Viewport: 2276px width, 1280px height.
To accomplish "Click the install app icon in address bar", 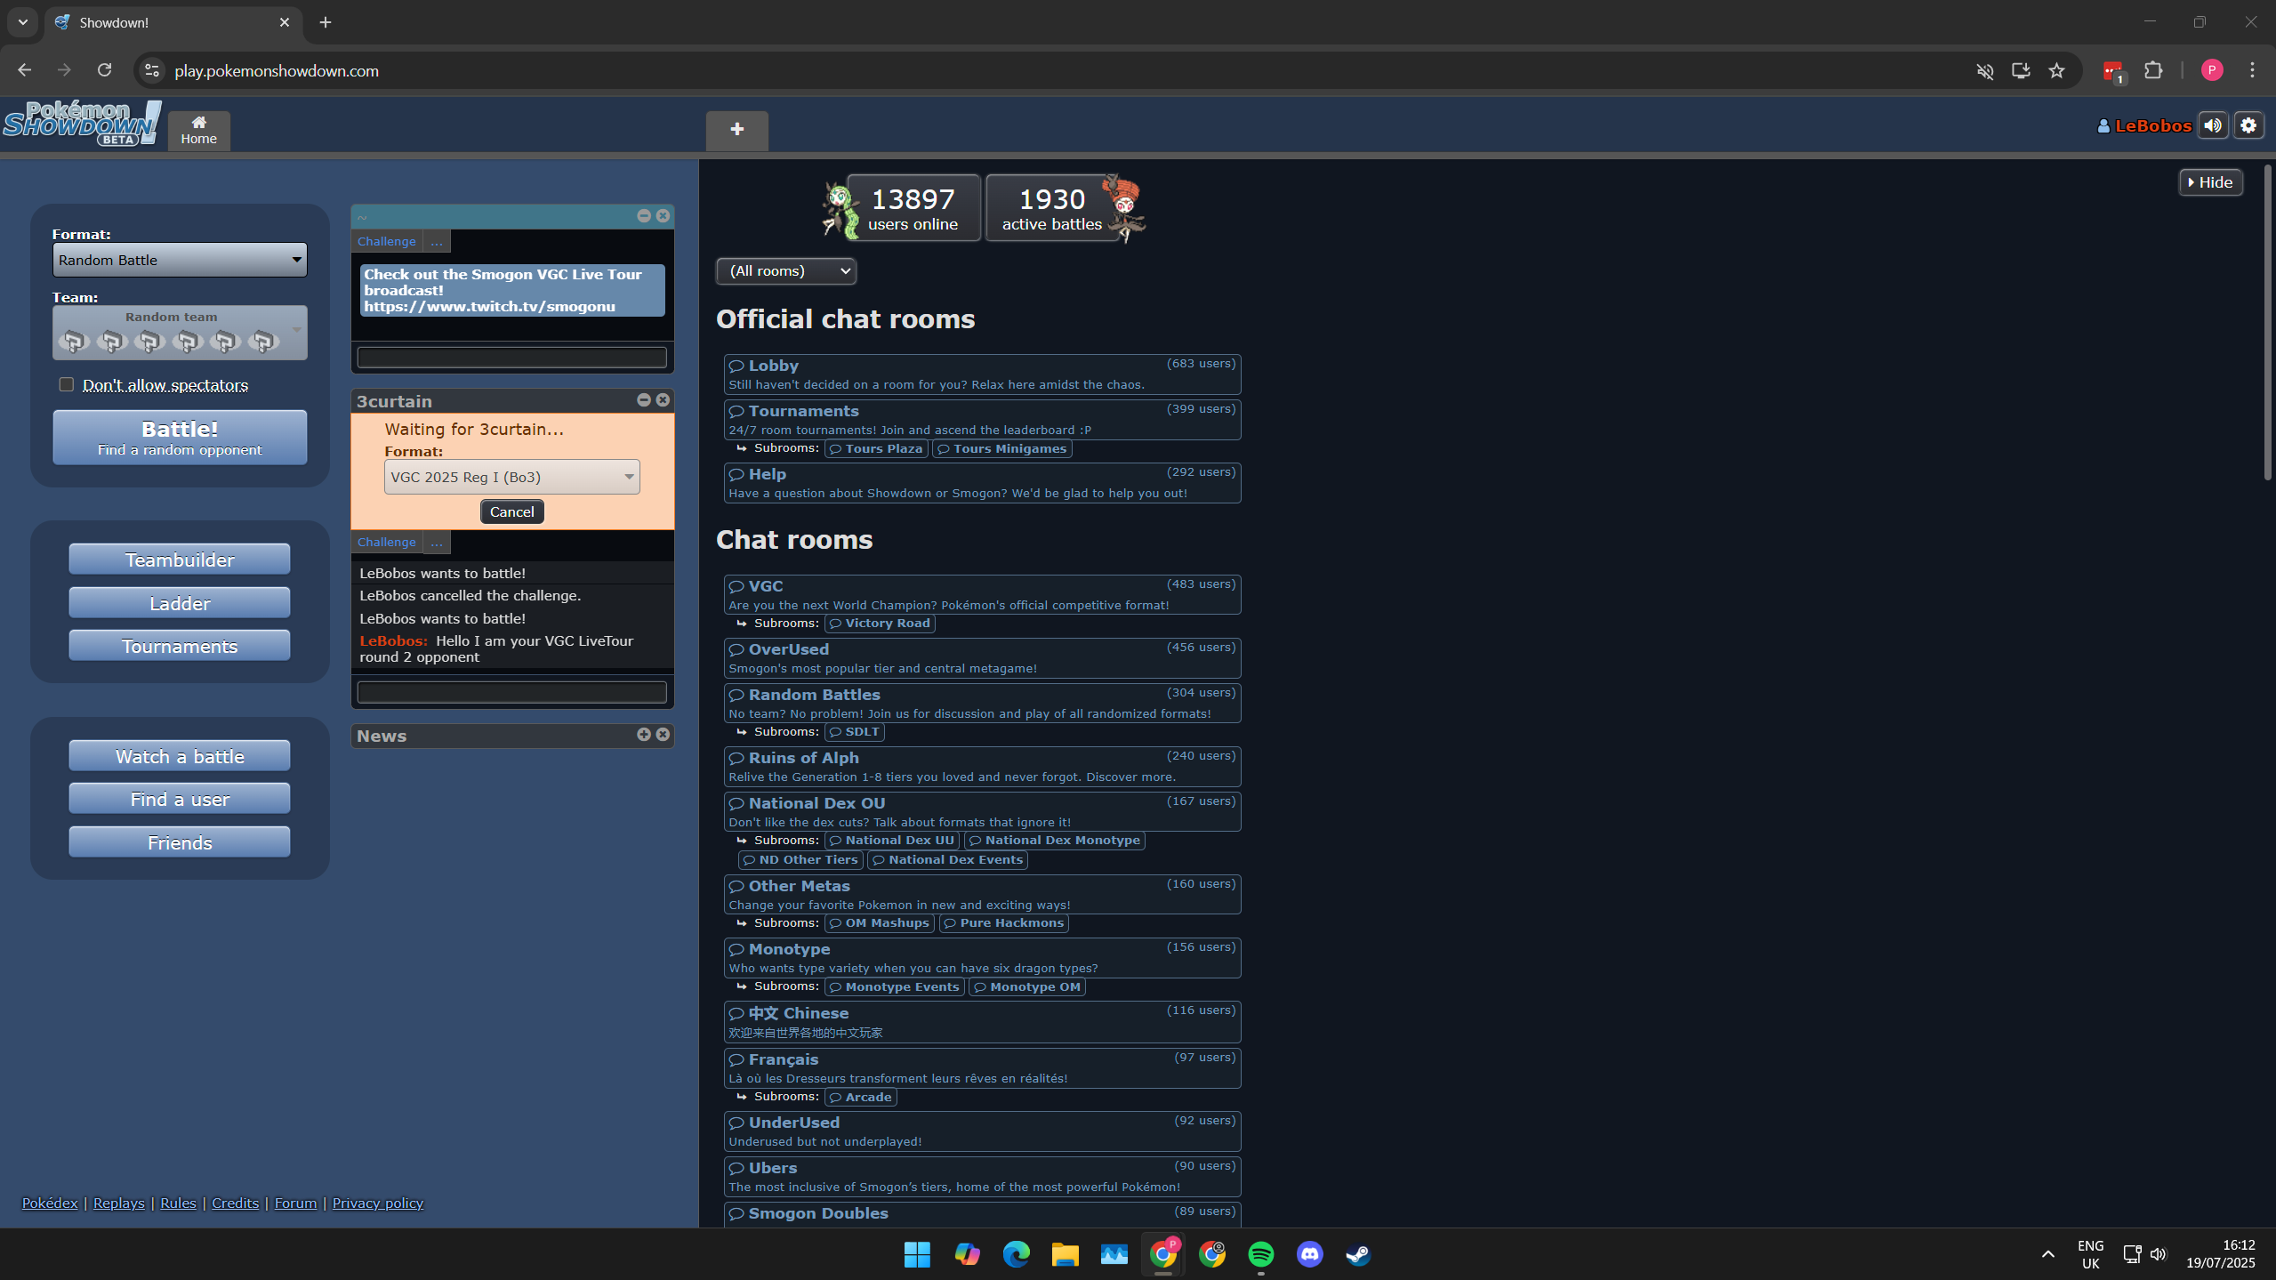I will pos(2021,70).
